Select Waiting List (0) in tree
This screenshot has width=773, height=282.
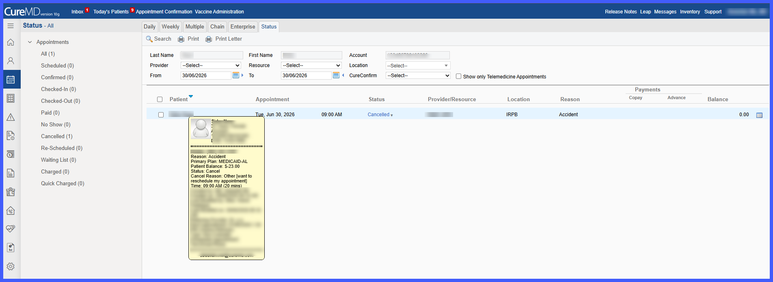[x=58, y=160]
